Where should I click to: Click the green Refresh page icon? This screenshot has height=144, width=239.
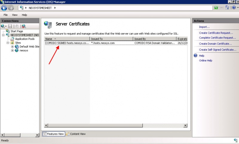(216, 8)
